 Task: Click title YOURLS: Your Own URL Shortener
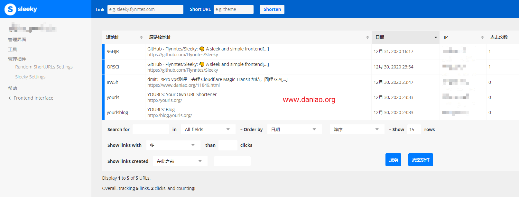[x=182, y=94]
